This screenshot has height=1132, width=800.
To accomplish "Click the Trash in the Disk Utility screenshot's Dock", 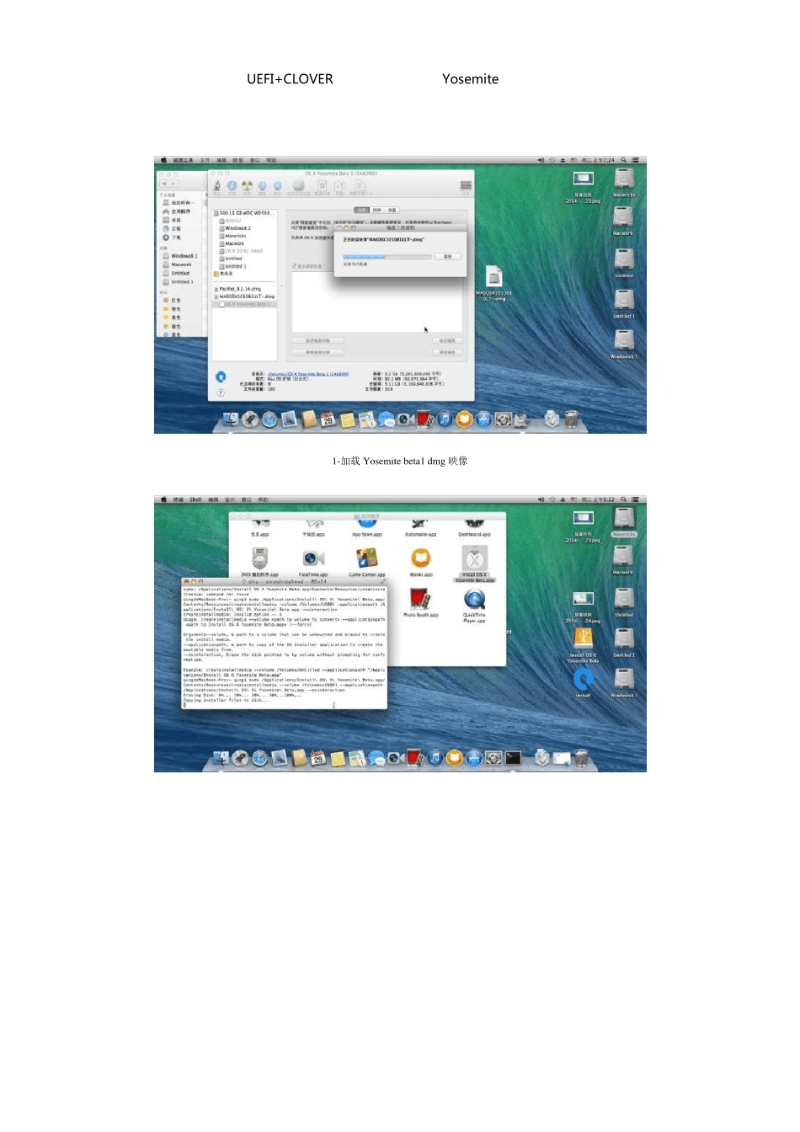I will pos(571,419).
